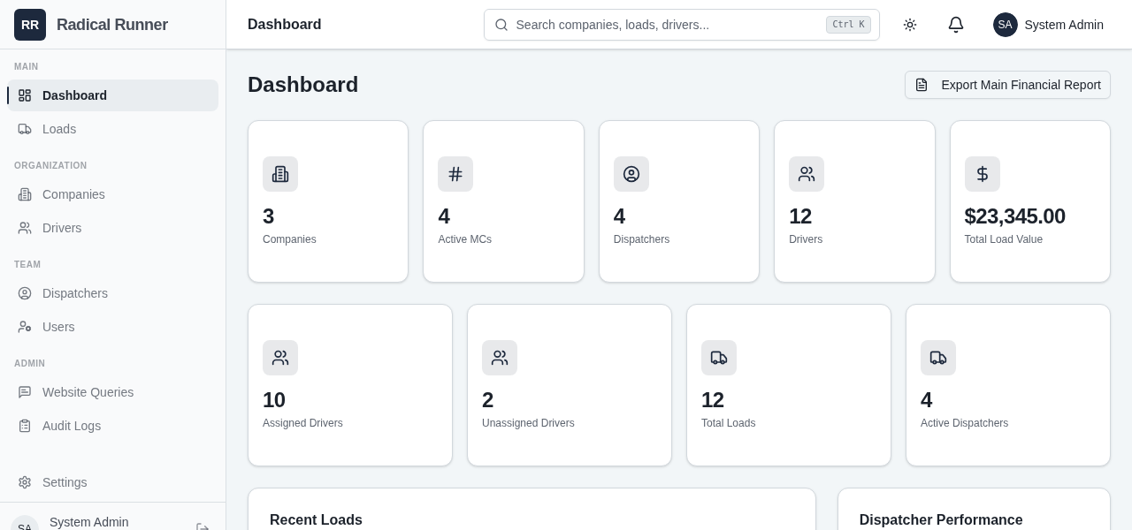Click the Companies card building icon
The image size is (1132, 530).
click(x=280, y=174)
